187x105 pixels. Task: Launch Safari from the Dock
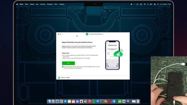coord(57,101)
